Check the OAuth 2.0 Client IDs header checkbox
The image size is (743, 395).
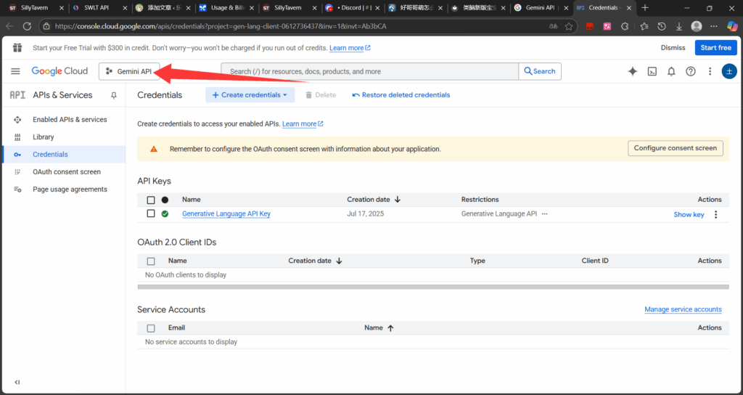coord(151,261)
